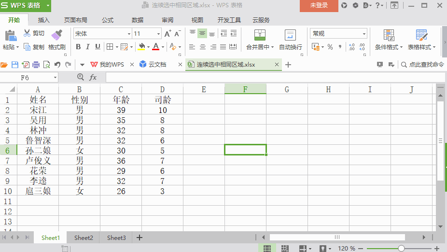Image resolution: width=447 pixels, height=252 pixels.
Task: Click the formula bar input field
Action: click(275, 77)
